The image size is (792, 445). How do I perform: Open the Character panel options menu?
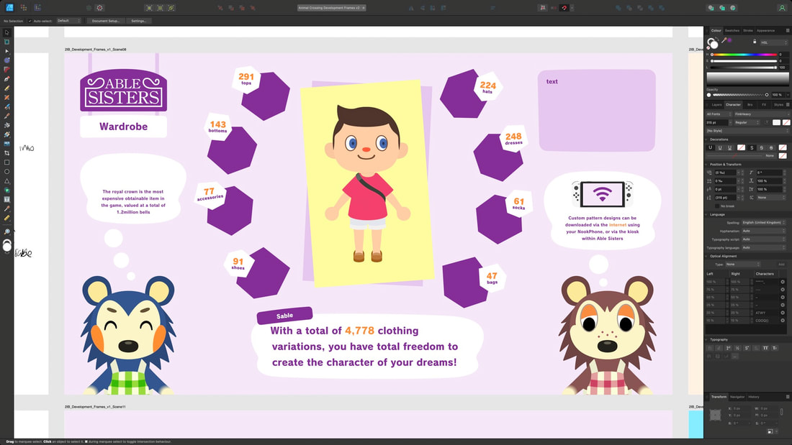click(x=788, y=104)
